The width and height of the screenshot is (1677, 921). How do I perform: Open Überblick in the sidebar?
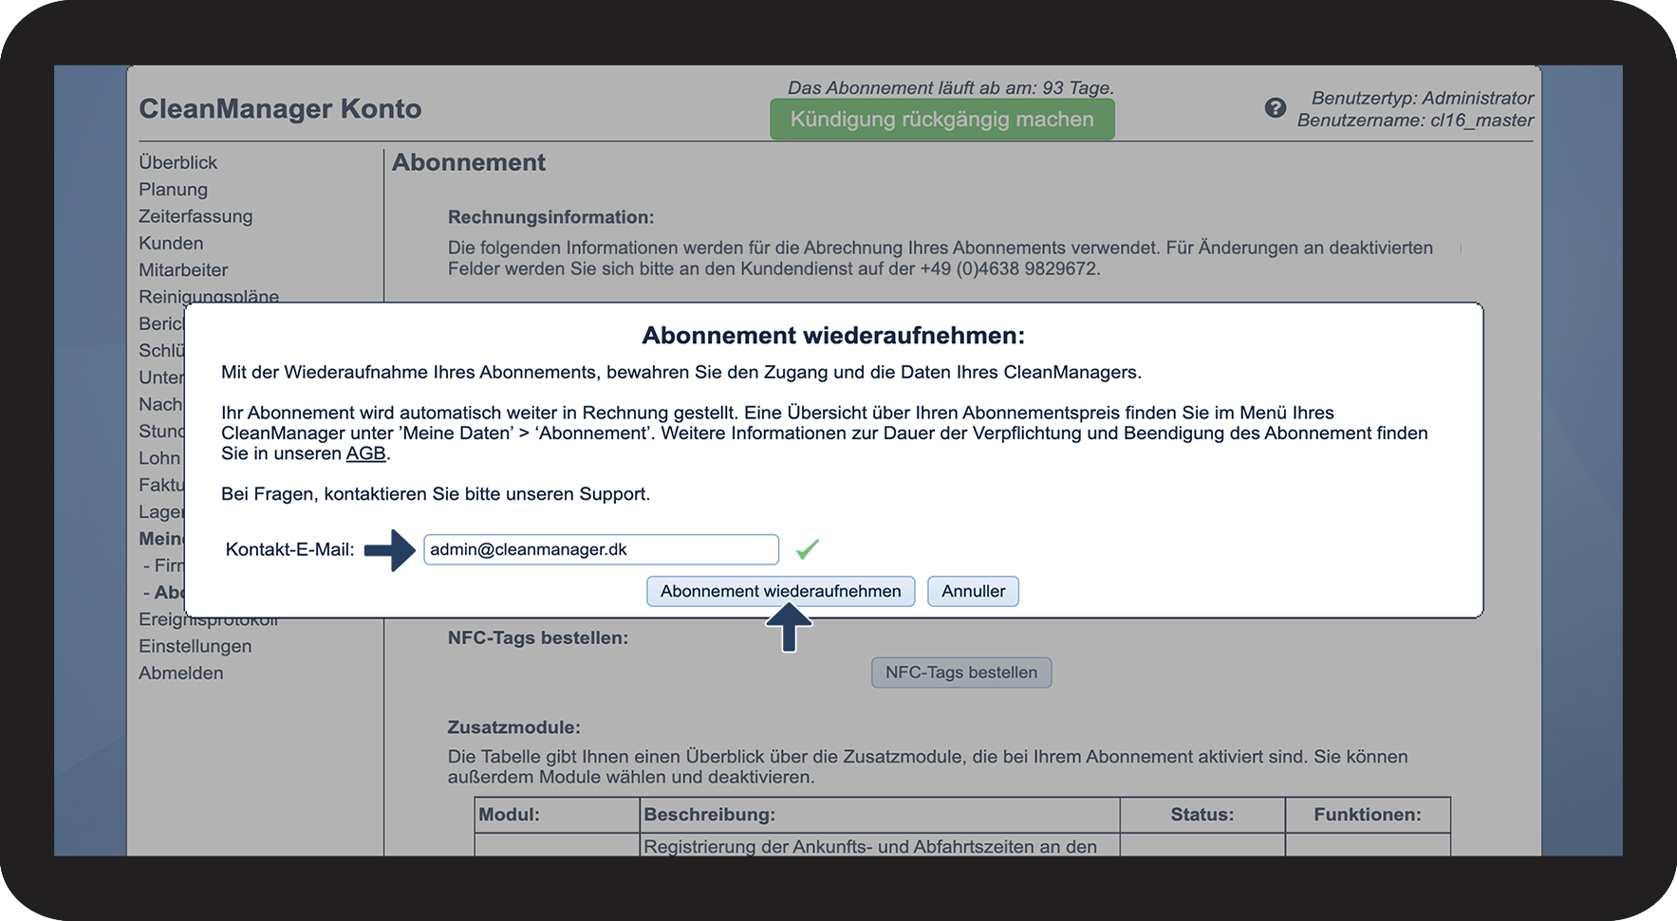point(177,162)
